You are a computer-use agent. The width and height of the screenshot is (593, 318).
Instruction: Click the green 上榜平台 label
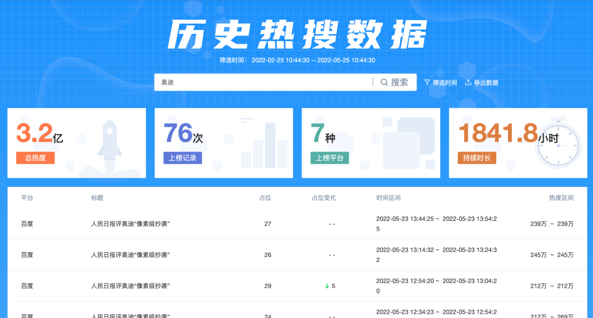coord(329,158)
